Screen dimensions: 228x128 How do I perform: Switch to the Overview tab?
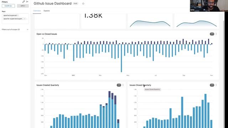37,11
